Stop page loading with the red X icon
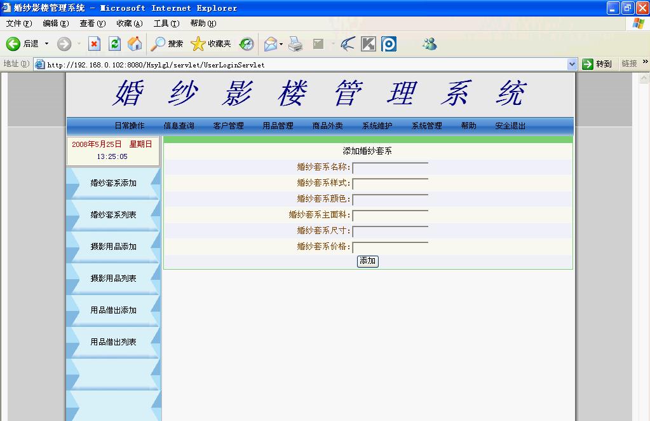The height and width of the screenshot is (421, 650). click(95, 43)
